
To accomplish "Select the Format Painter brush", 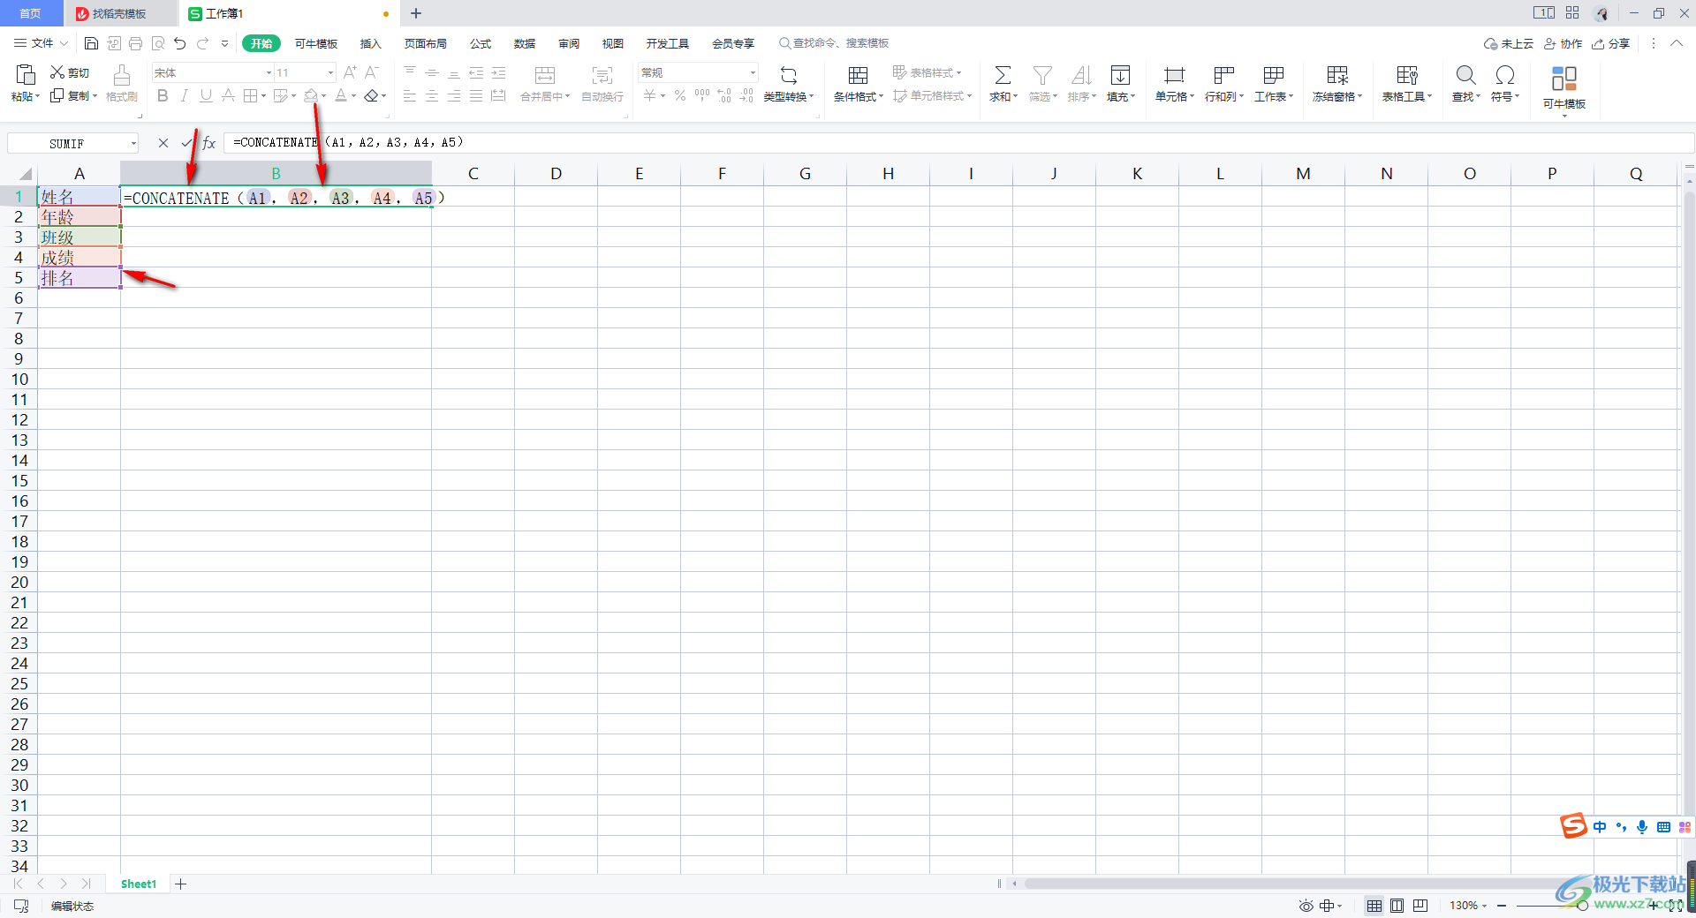I will (122, 75).
